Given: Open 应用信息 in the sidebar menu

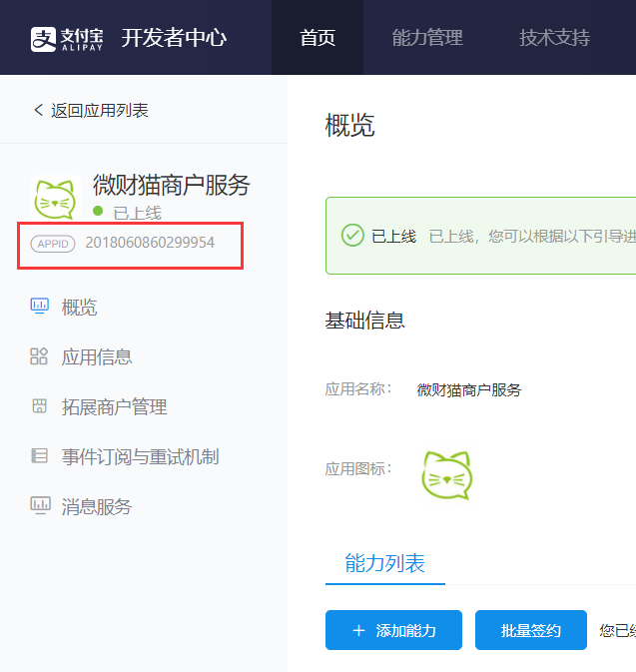Looking at the screenshot, I should click(97, 357).
